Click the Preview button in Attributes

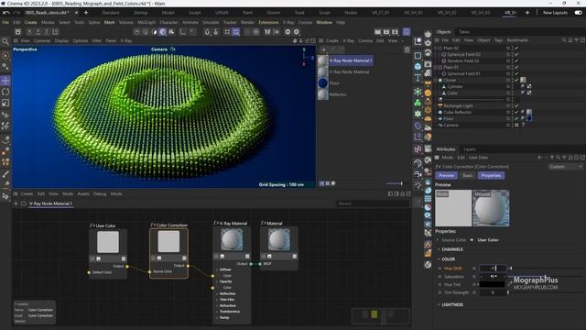[446, 175]
